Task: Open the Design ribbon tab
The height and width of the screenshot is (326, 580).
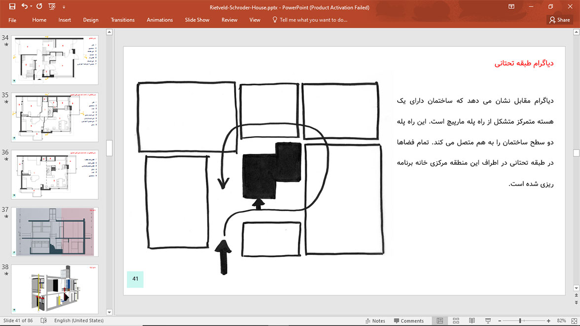Action: pyautogui.click(x=91, y=20)
